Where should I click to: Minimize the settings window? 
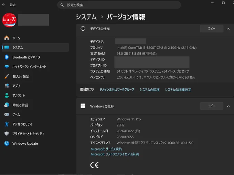pyautogui.click(x=212, y=3)
